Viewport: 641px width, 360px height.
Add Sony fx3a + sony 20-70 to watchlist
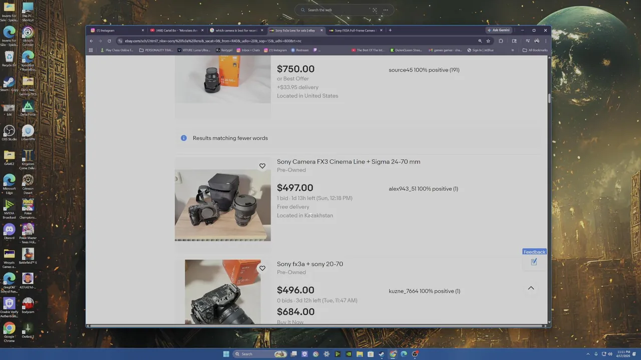coord(262,268)
